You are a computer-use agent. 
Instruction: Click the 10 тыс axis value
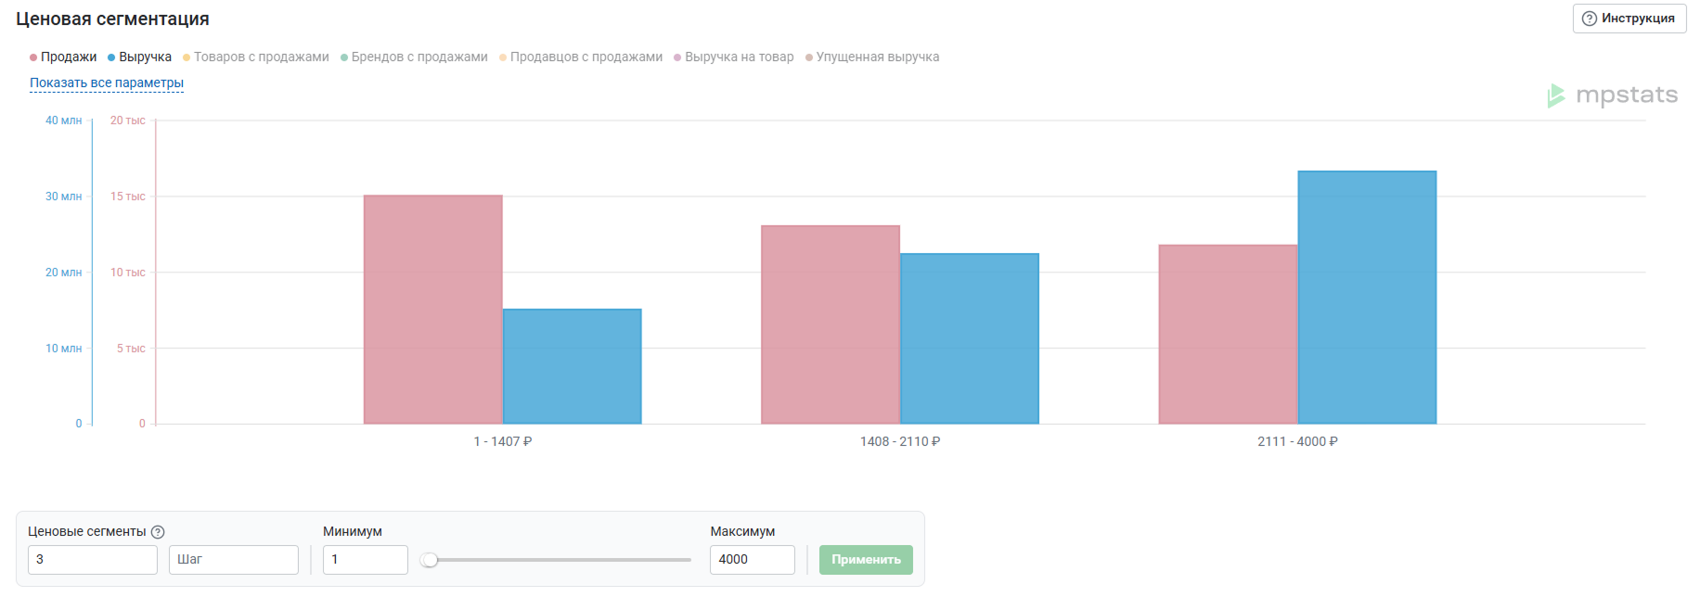128,273
